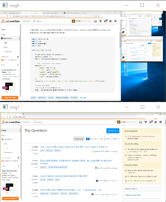The image size is (166, 202).
Task: Click browser reload icon in img1 window
Action: (7, 117)
